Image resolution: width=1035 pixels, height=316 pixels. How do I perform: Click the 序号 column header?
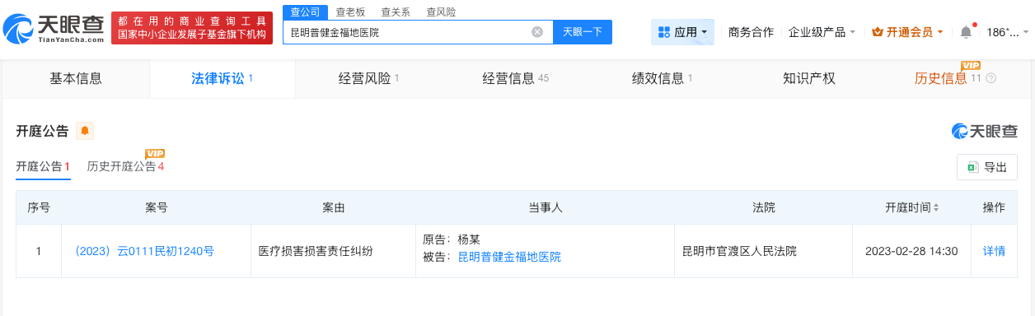[x=39, y=207]
